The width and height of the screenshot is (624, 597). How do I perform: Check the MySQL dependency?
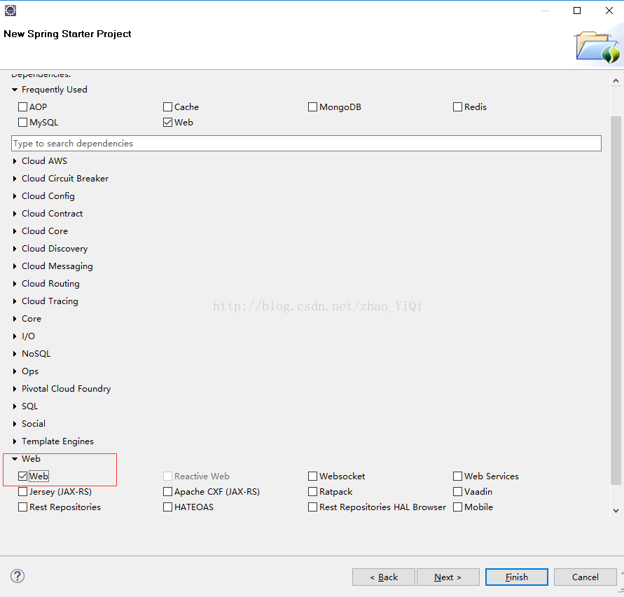pyautogui.click(x=23, y=123)
